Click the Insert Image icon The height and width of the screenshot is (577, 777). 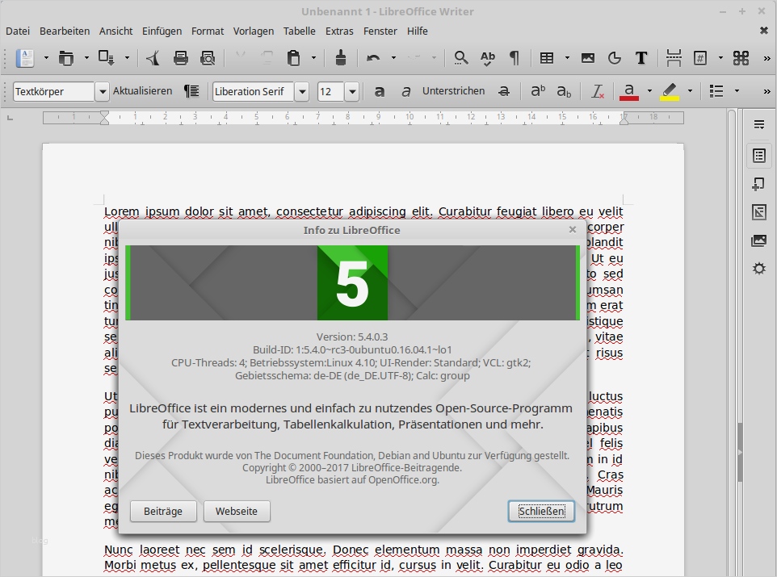click(588, 58)
